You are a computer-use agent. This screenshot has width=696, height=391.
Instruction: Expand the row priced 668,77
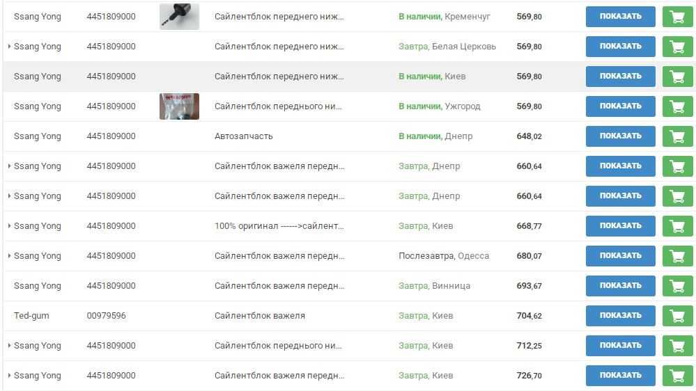click(x=9, y=226)
